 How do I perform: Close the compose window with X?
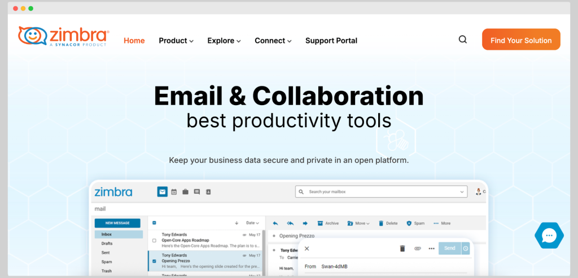pyautogui.click(x=306, y=249)
